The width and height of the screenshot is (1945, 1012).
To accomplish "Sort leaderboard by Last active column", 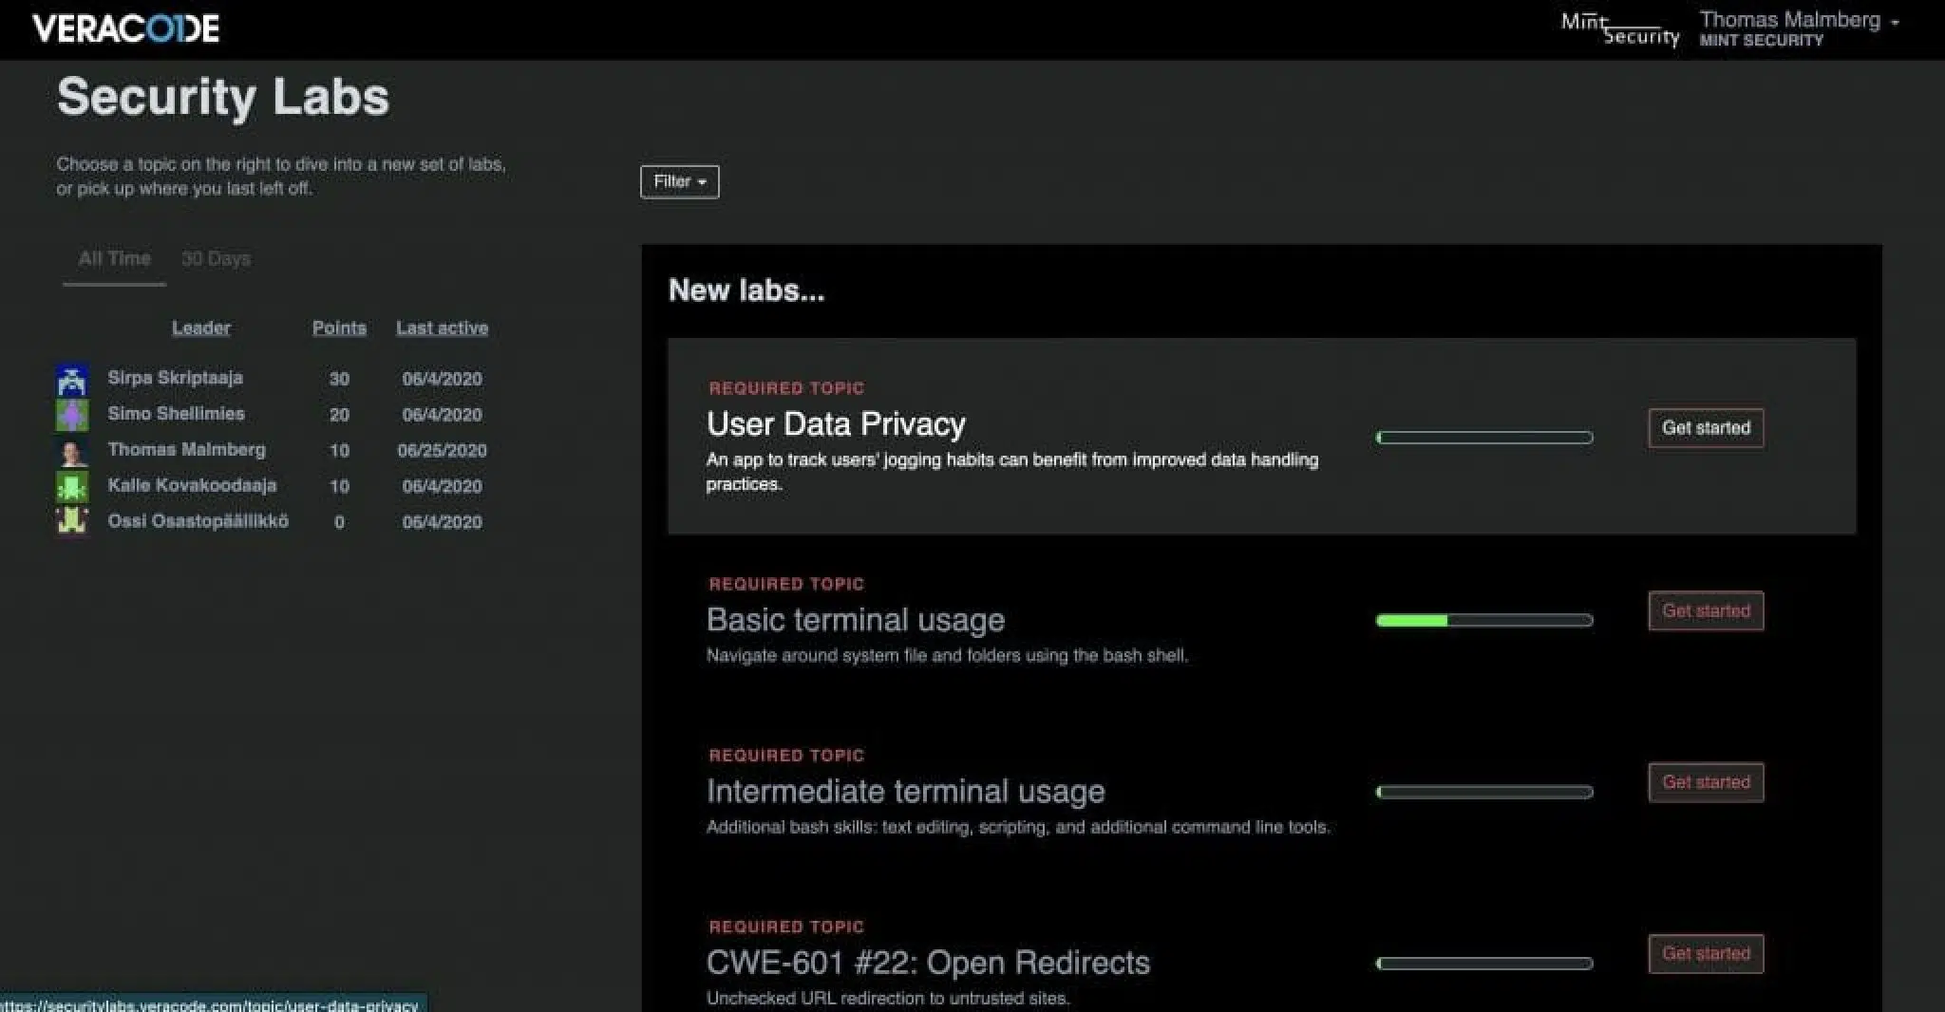I will coord(442,328).
